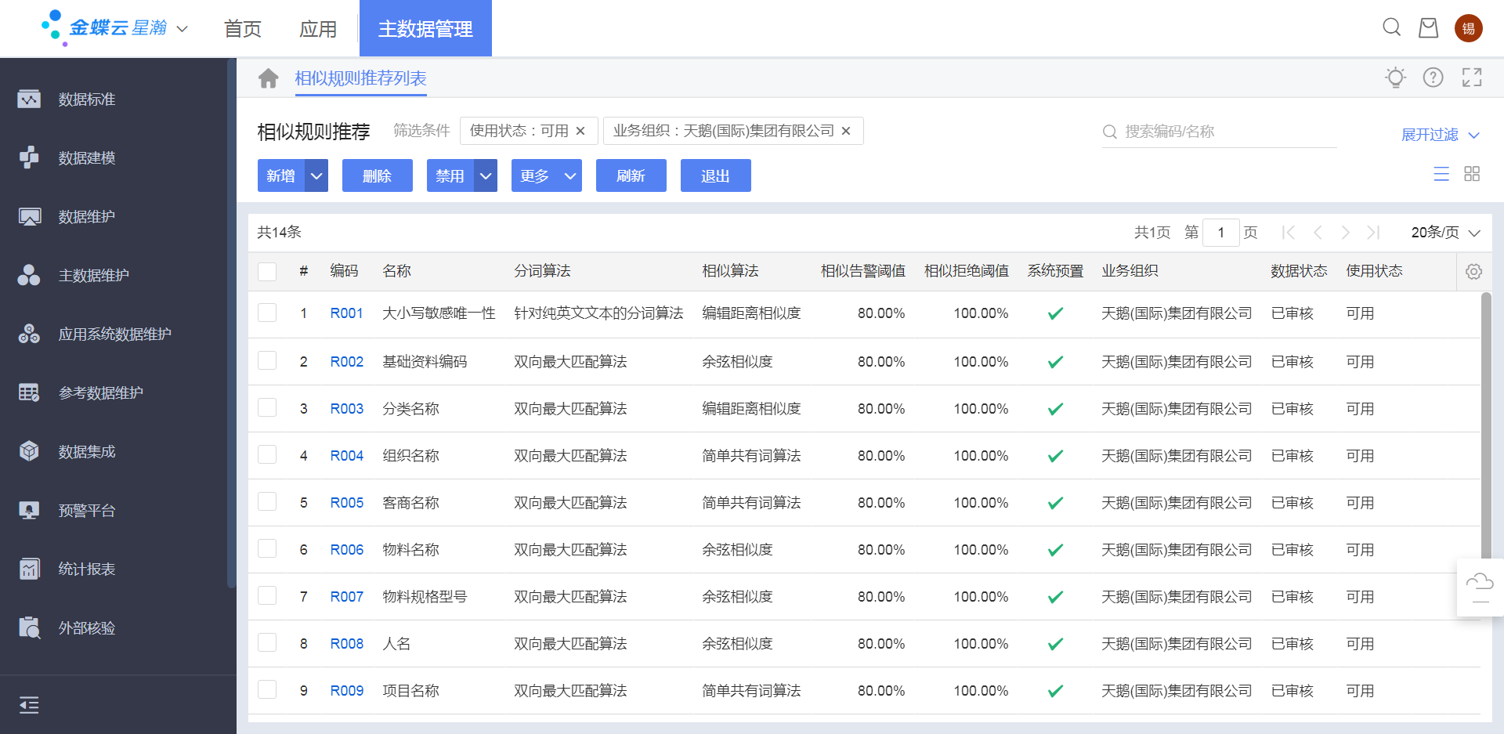Screen dimensions: 1504x734
Task: Click the 禁用 button
Action: (450, 175)
